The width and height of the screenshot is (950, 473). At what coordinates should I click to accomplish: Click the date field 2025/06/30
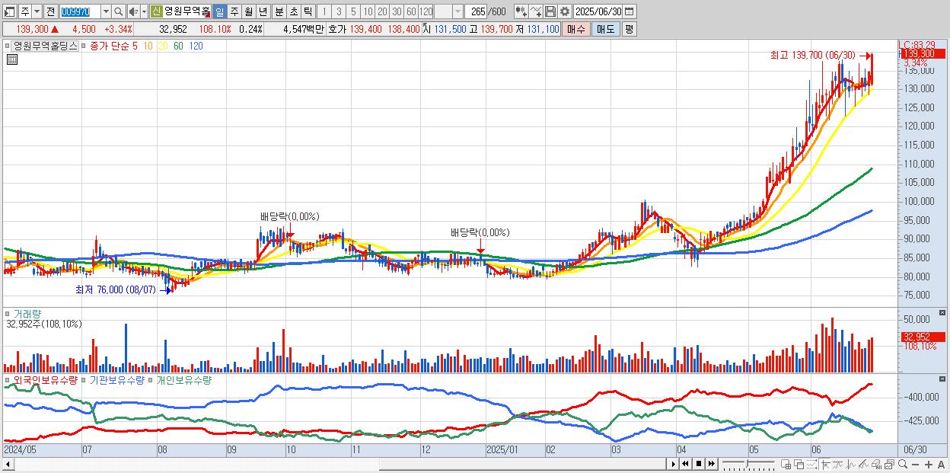point(598,11)
